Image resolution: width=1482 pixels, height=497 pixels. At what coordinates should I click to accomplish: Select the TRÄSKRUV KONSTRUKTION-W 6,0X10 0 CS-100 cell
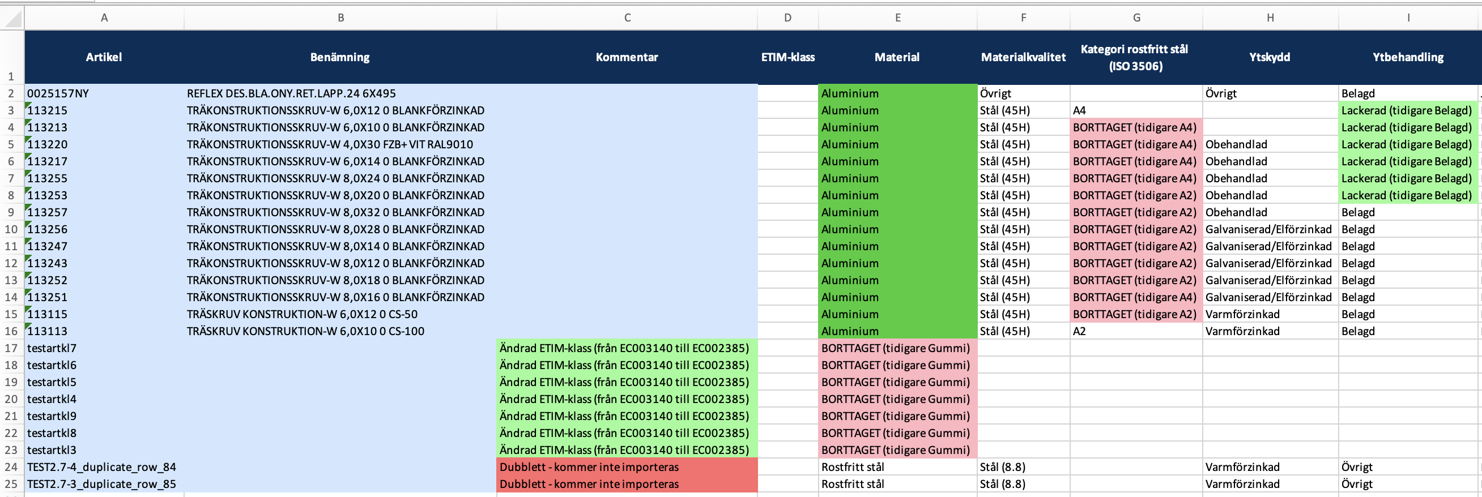pyautogui.click(x=340, y=331)
